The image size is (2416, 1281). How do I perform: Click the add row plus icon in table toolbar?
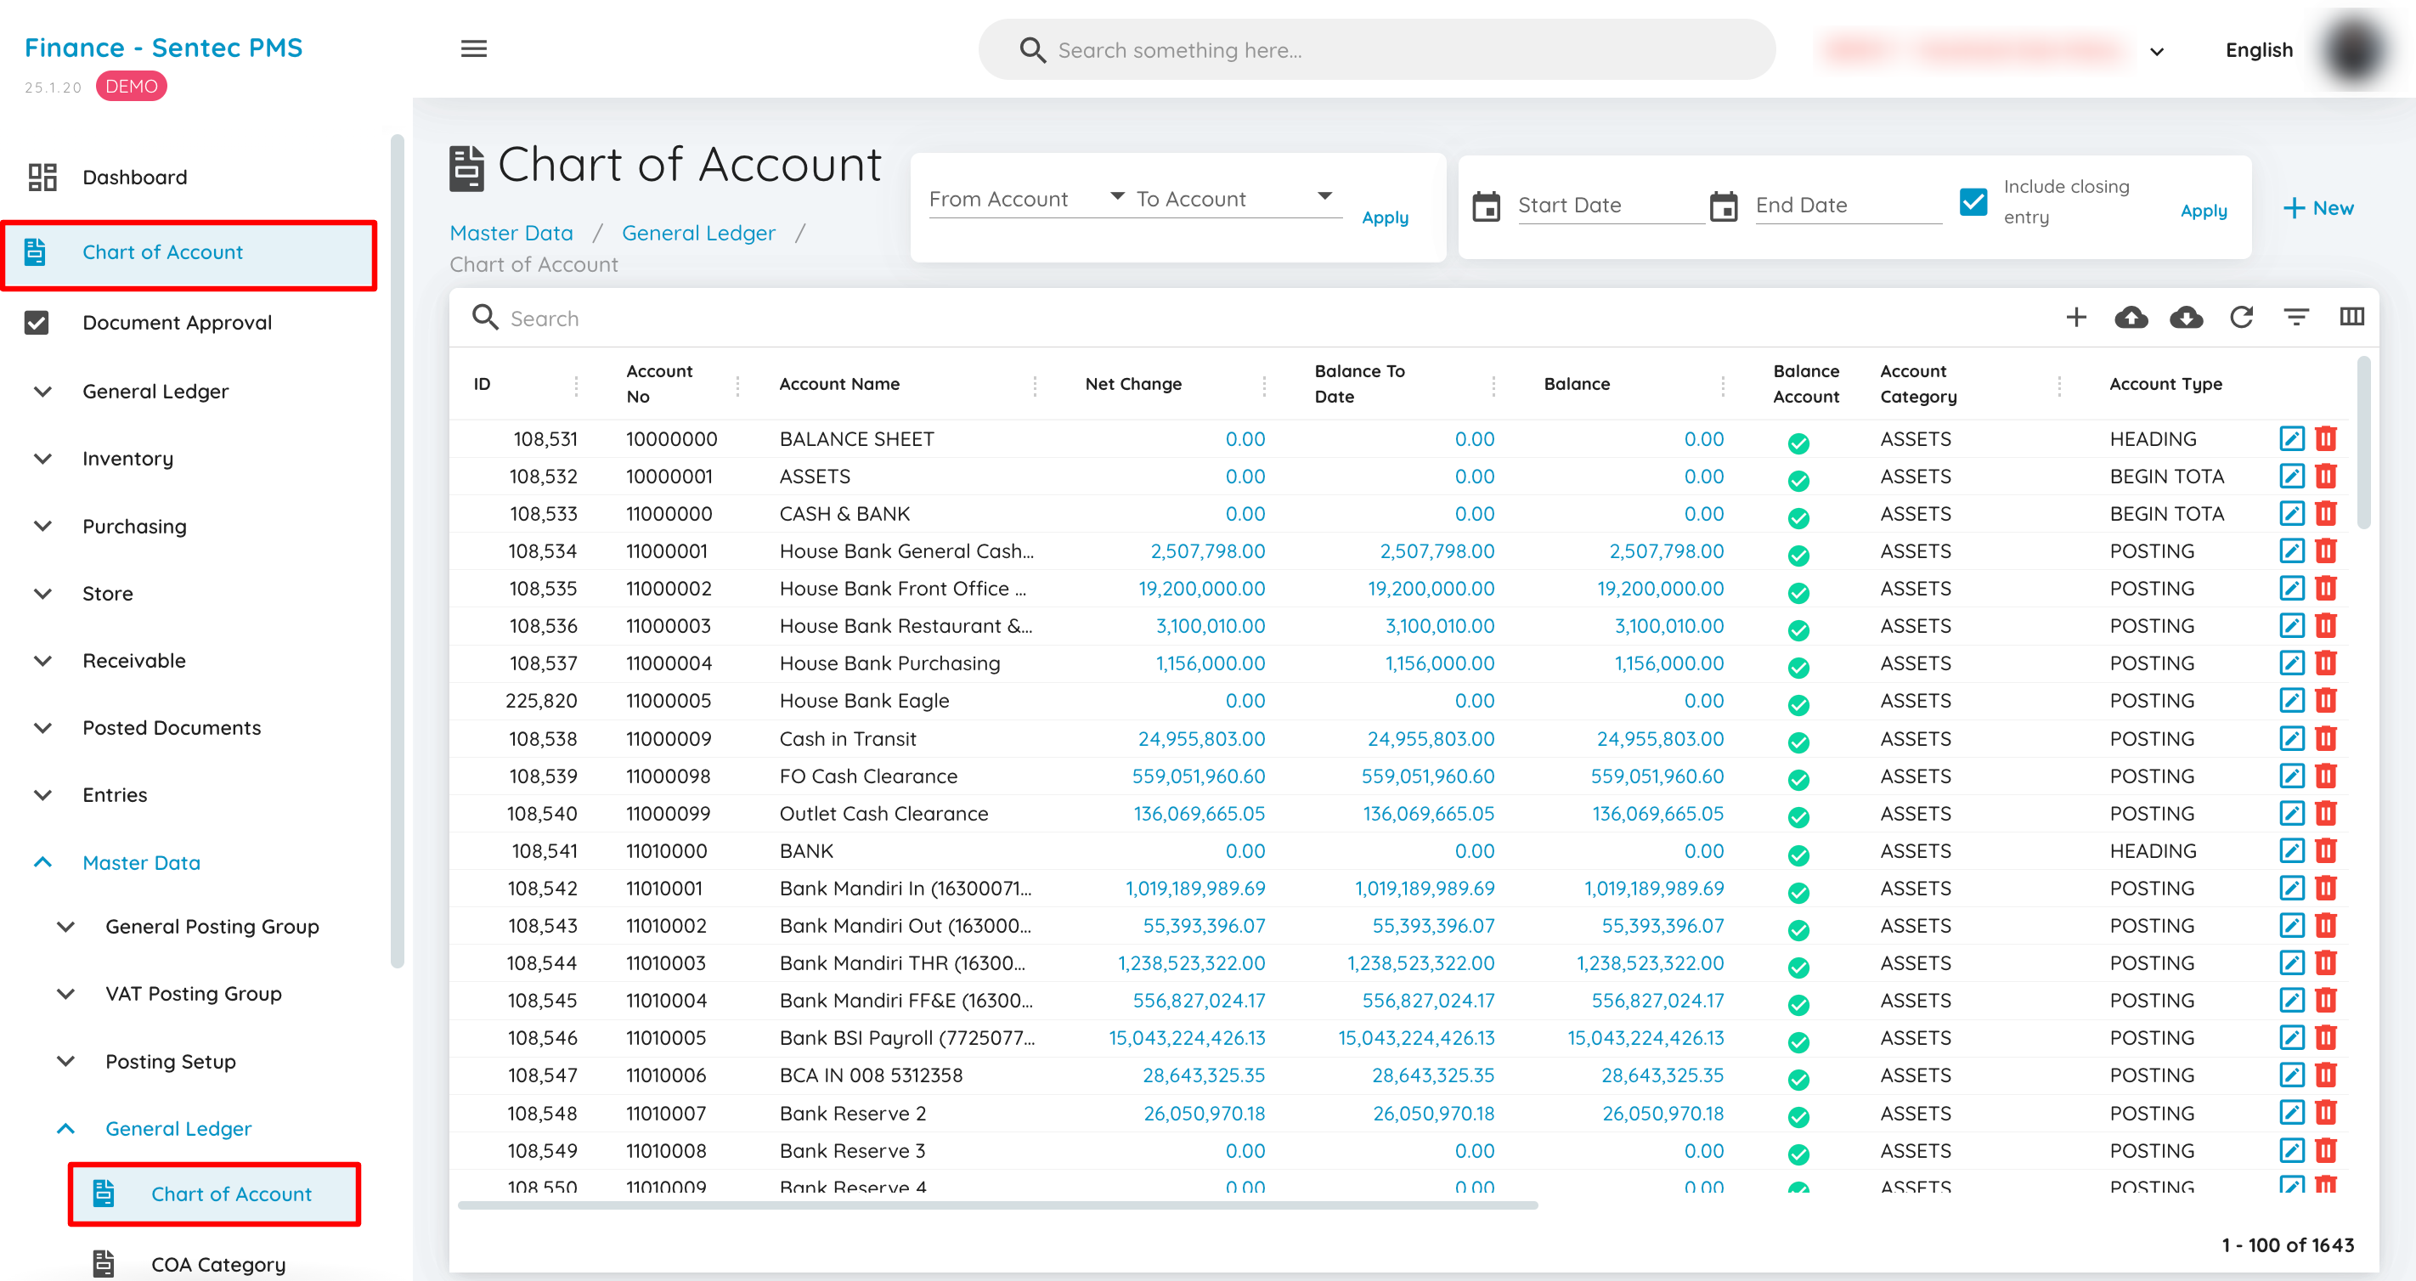2075,317
